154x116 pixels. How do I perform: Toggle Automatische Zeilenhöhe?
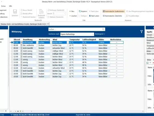[112, 16]
